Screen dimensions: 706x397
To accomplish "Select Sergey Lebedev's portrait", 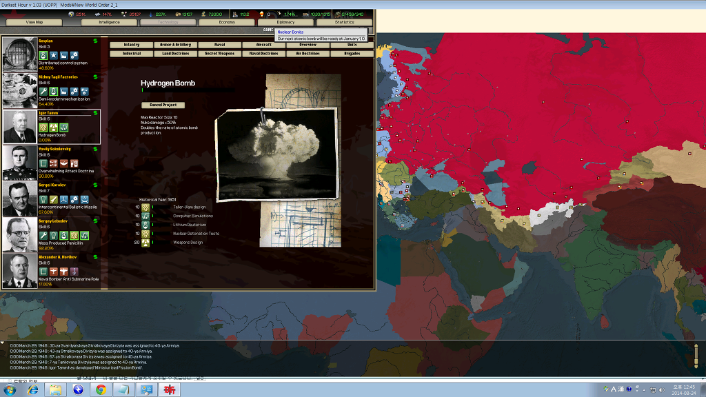I will tap(20, 234).
